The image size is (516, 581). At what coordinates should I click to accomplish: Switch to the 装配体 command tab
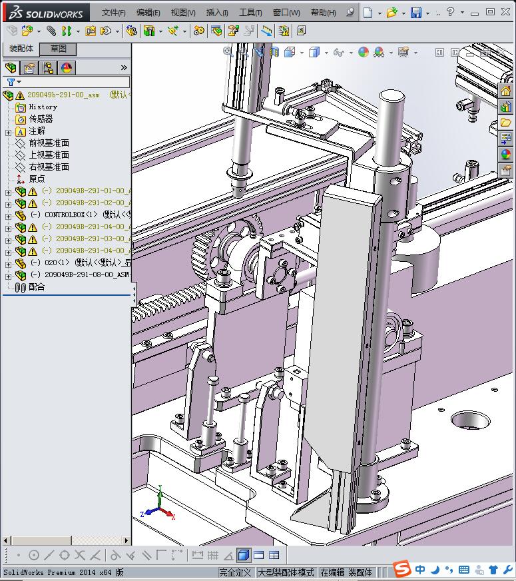[x=21, y=49]
